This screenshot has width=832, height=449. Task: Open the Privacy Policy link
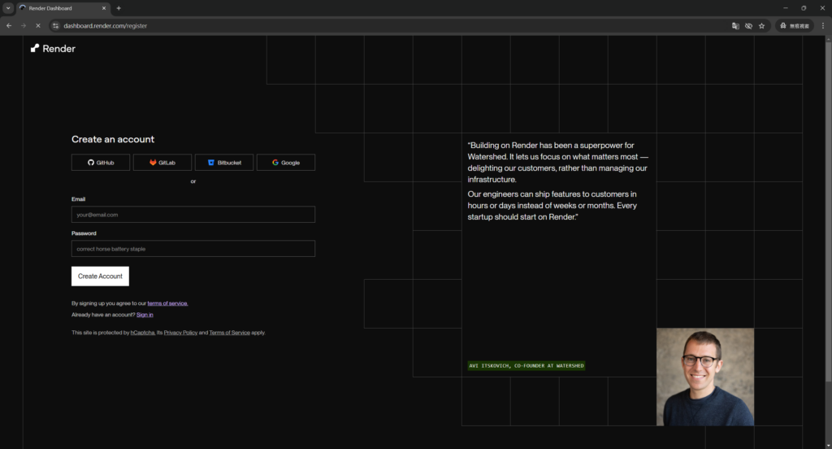click(180, 333)
